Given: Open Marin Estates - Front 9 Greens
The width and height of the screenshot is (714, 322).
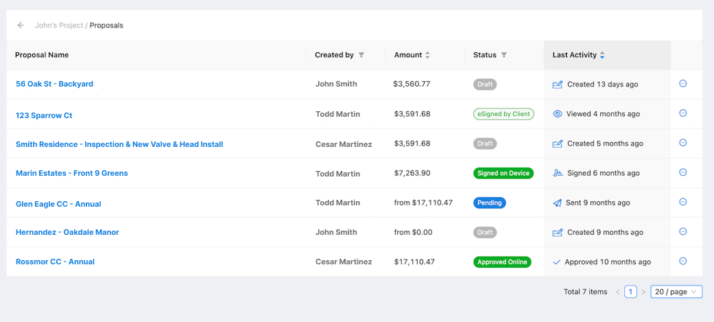Looking at the screenshot, I should 72,173.
